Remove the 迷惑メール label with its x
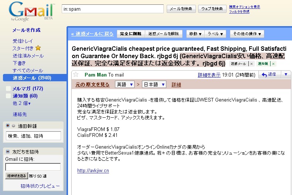This screenshot has height=195, width=292. (251, 64)
